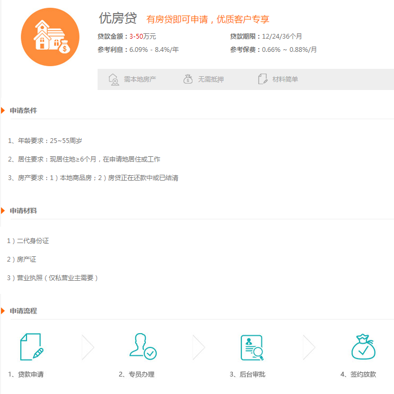Click the arrow after backend review step
The image size is (394, 394).
click(309, 347)
